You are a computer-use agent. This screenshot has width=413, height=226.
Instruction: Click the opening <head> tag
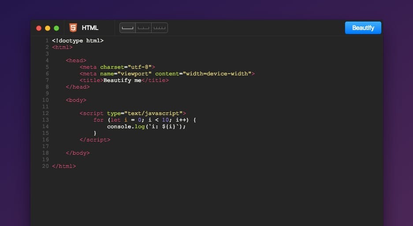click(x=76, y=60)
